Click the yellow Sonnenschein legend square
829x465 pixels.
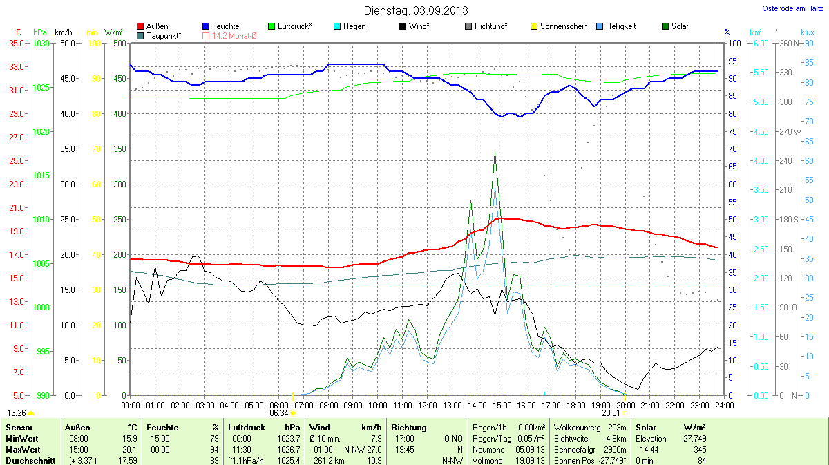click(x=534, y=26)
